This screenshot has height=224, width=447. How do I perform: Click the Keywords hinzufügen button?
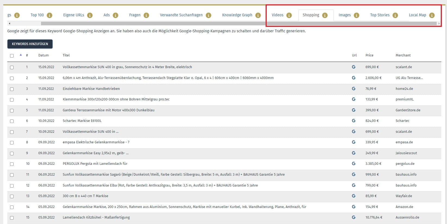[x=30, y=44]
